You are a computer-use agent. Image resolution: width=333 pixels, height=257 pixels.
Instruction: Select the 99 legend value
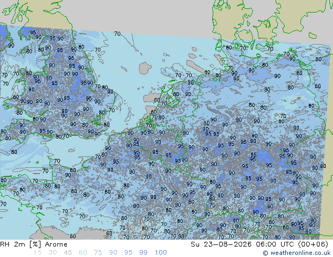[x=143, y=253]
